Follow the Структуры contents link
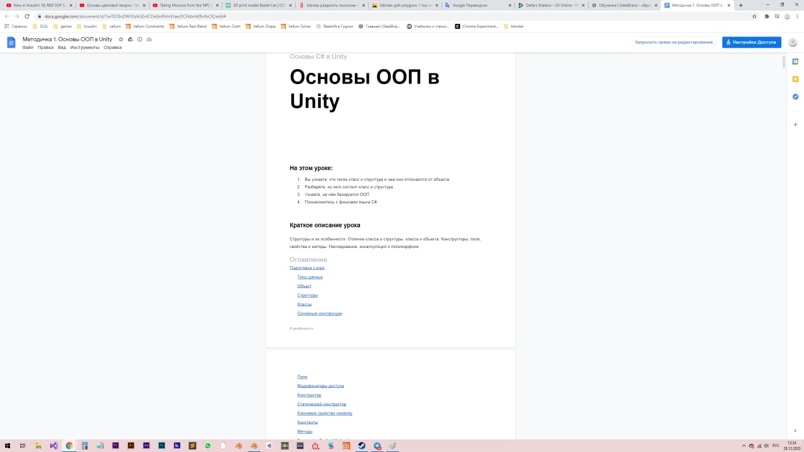 pos(307,295)
